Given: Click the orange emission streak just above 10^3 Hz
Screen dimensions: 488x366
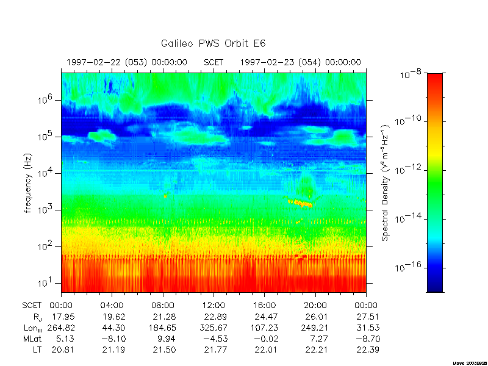Looking at the screenshot, I should (300, 203).
